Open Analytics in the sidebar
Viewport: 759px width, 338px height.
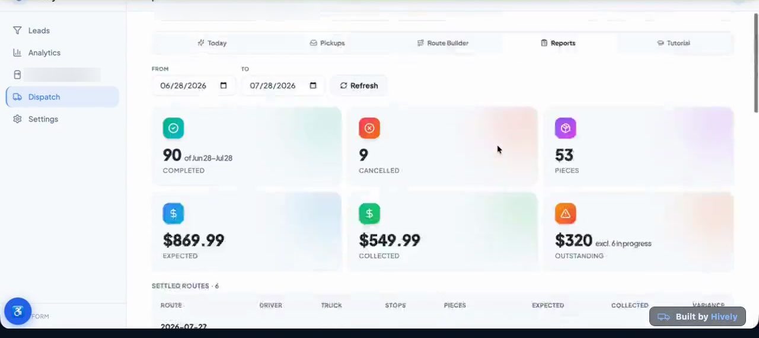click(62, 53)
